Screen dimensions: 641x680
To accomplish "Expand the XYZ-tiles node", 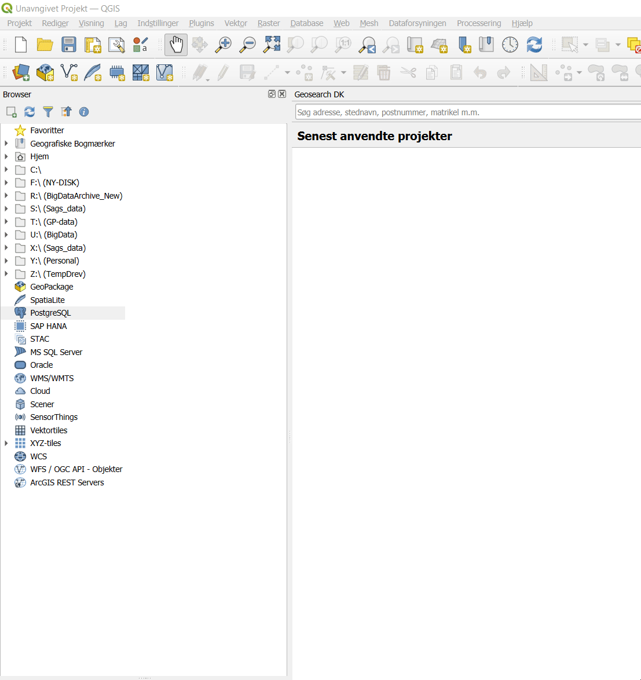I will coord(6,443).
